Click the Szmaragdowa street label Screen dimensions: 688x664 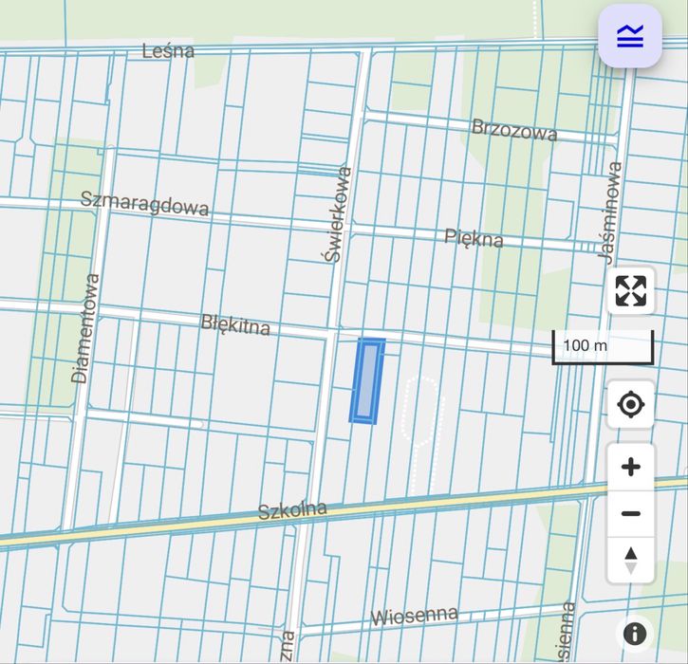tap(144, 204)
